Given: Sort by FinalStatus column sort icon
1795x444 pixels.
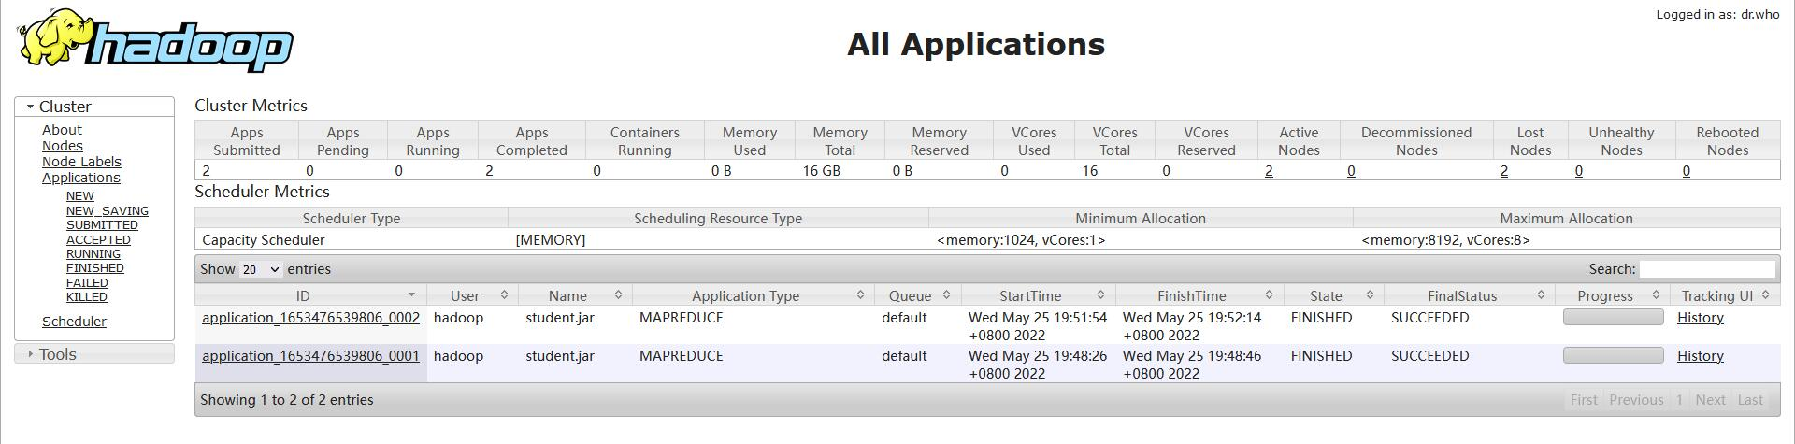Looking at the screenshot, I should click(1540, 295).
